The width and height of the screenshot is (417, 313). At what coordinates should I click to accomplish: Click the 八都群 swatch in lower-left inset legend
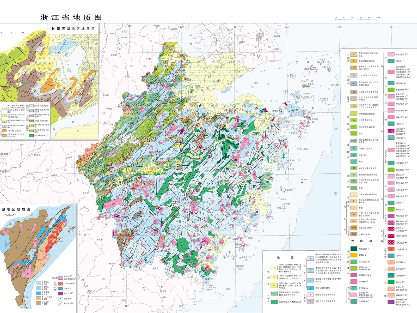pyautogui.click(x=38, y=303)
